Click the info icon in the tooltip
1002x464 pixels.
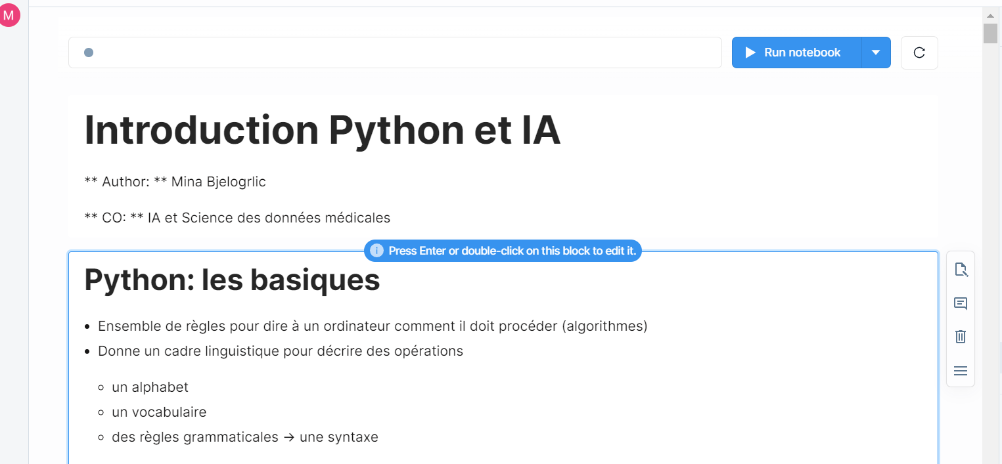(x=376, y=251)
